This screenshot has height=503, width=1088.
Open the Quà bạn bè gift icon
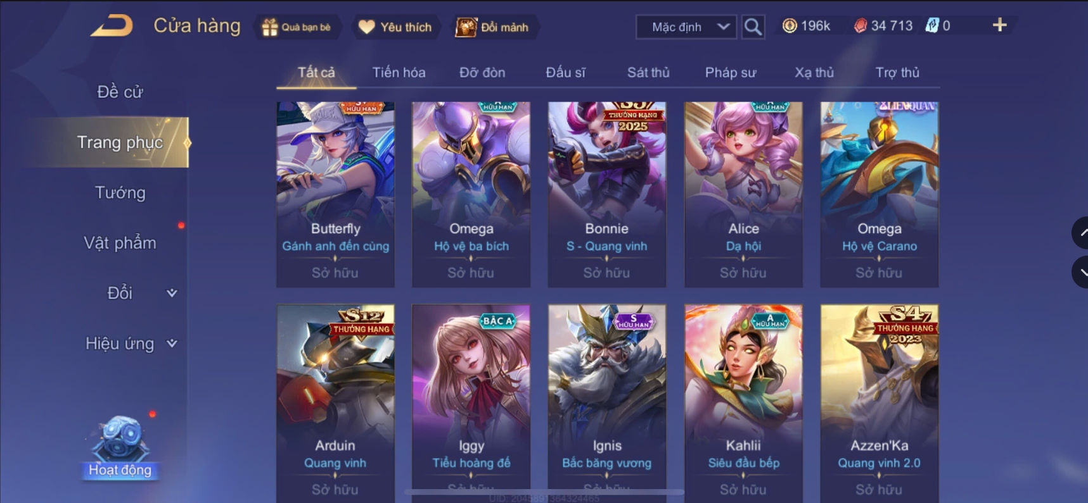[x=269, y=27]
